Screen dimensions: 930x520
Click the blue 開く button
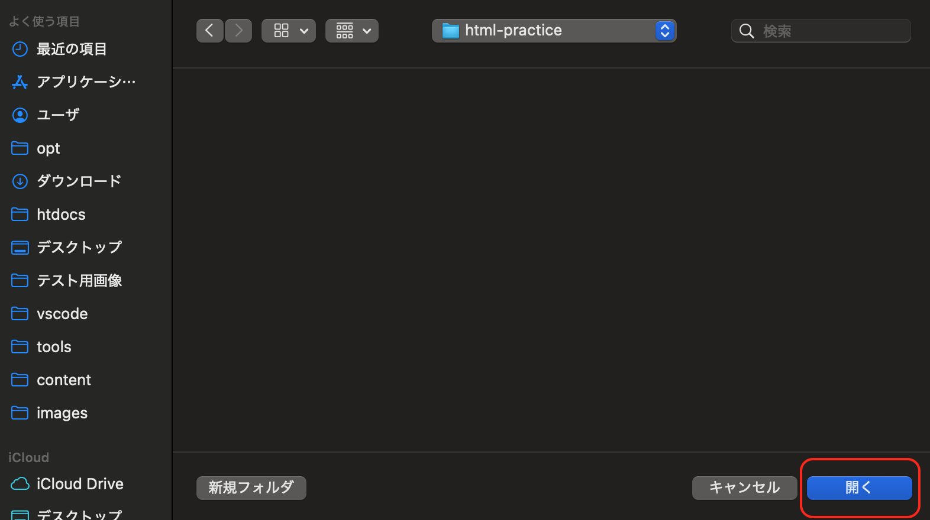[860, 488]
